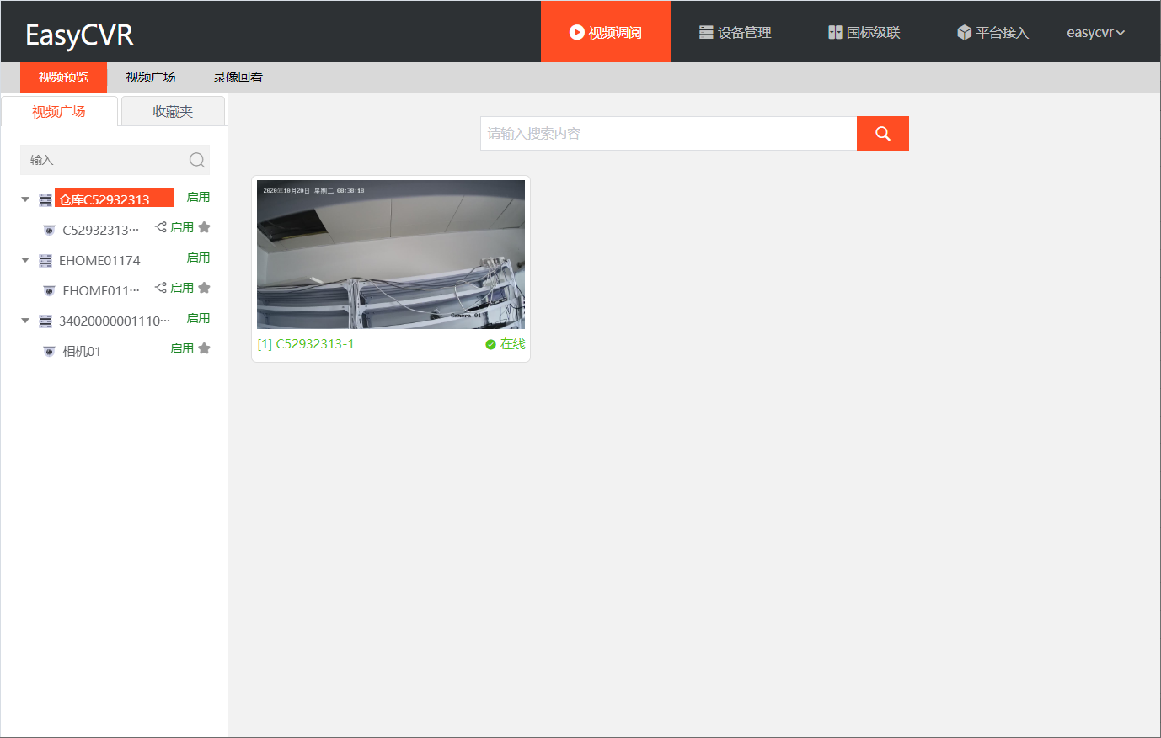Click the 平台接入 cube icon
Image resolution: width=1161 pixels, height=738 pixels.
[963, 32]
